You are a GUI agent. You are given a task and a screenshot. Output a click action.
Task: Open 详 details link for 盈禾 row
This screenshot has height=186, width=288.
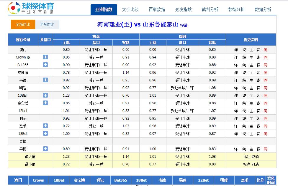(236, 126)
